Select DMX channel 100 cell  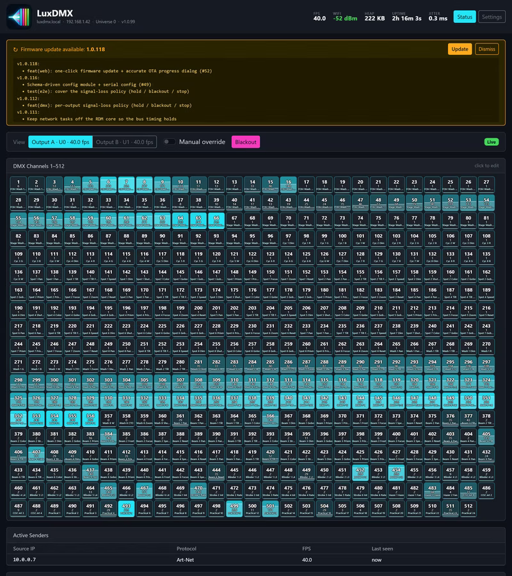[x=342, y=239]
